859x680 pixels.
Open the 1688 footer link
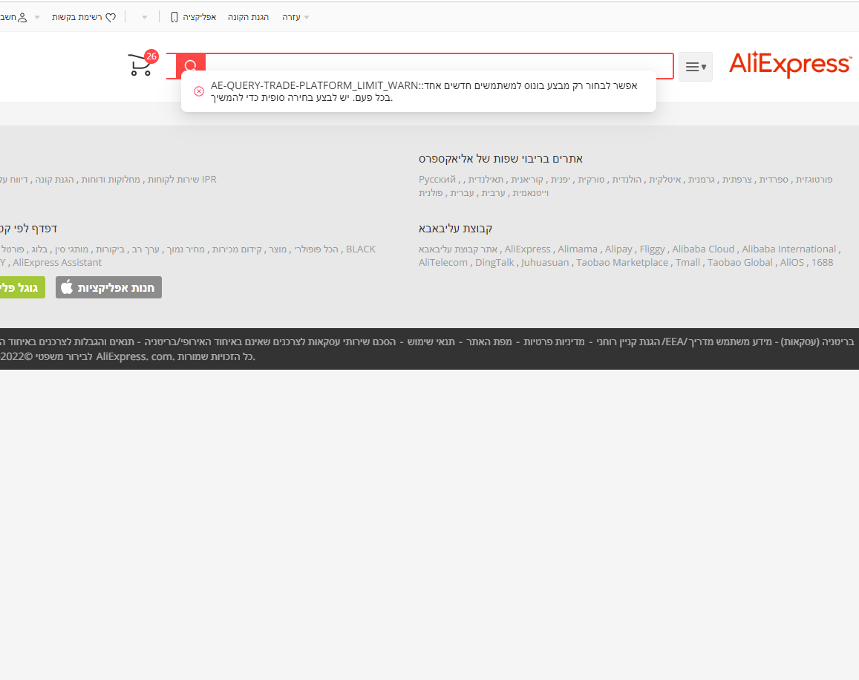(823, 263)
